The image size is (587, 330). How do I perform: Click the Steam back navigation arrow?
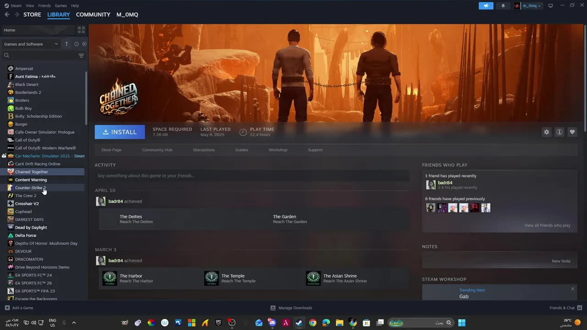pyautogui.click(x=7, y=15)
